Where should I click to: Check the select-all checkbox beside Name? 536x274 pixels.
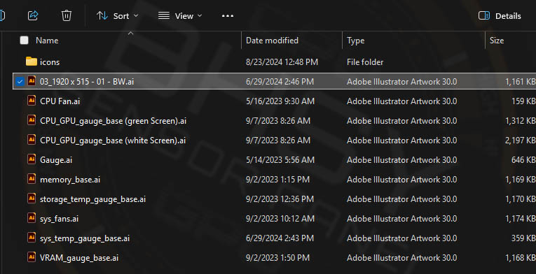click(24, 41)
